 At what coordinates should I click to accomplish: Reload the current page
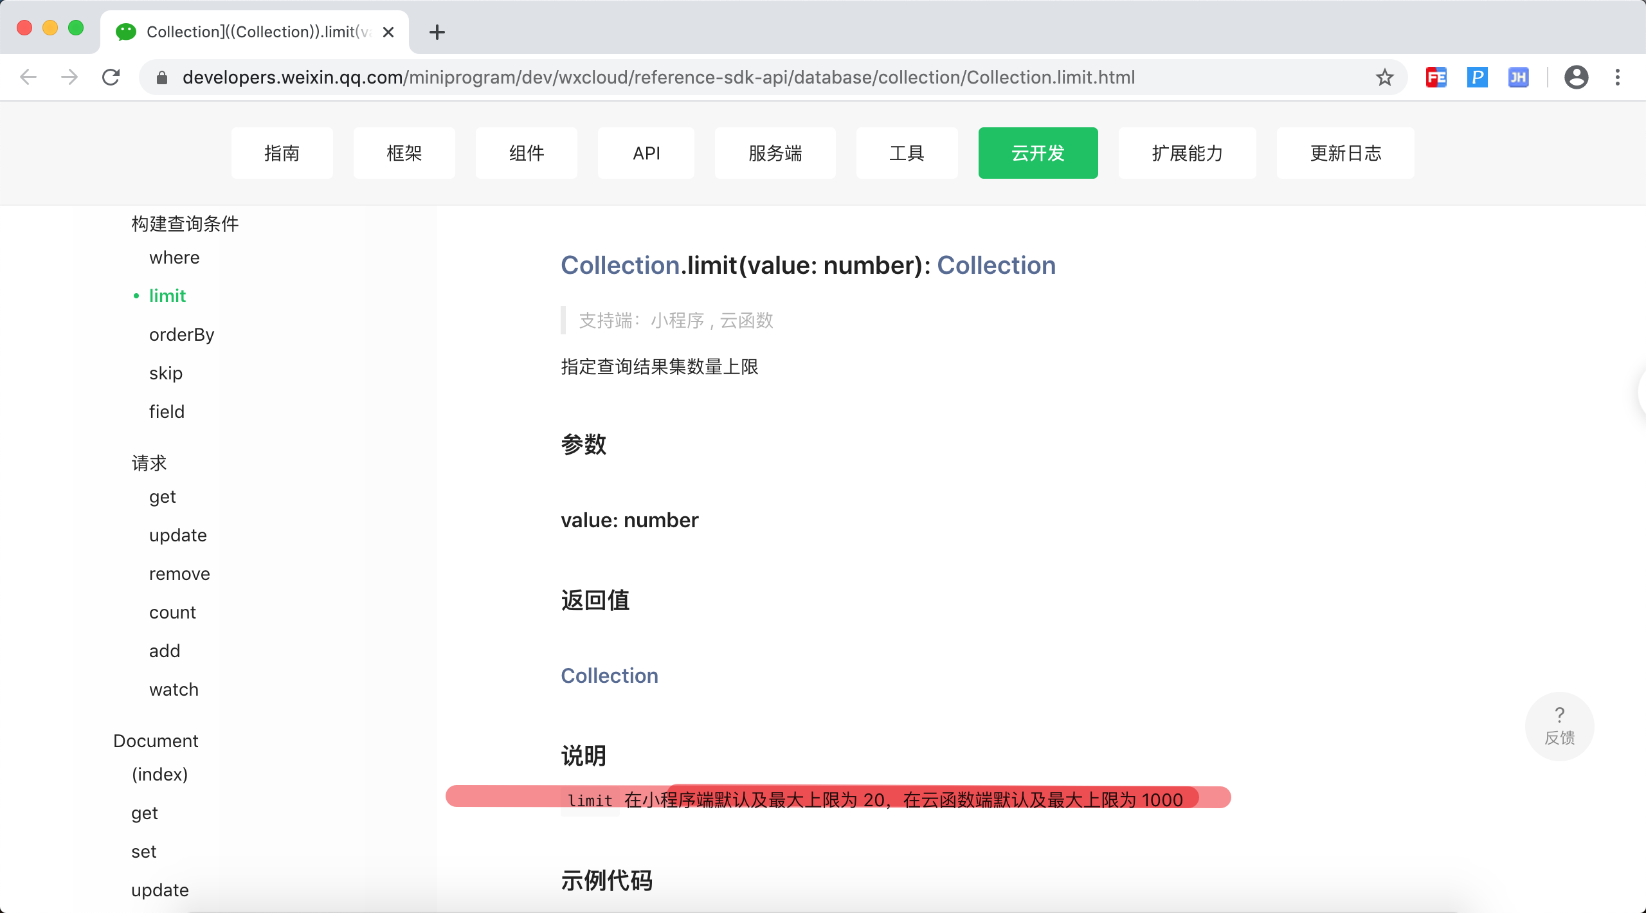(111, 77)
